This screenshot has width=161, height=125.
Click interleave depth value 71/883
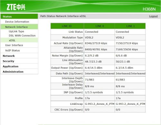[90, 80]
